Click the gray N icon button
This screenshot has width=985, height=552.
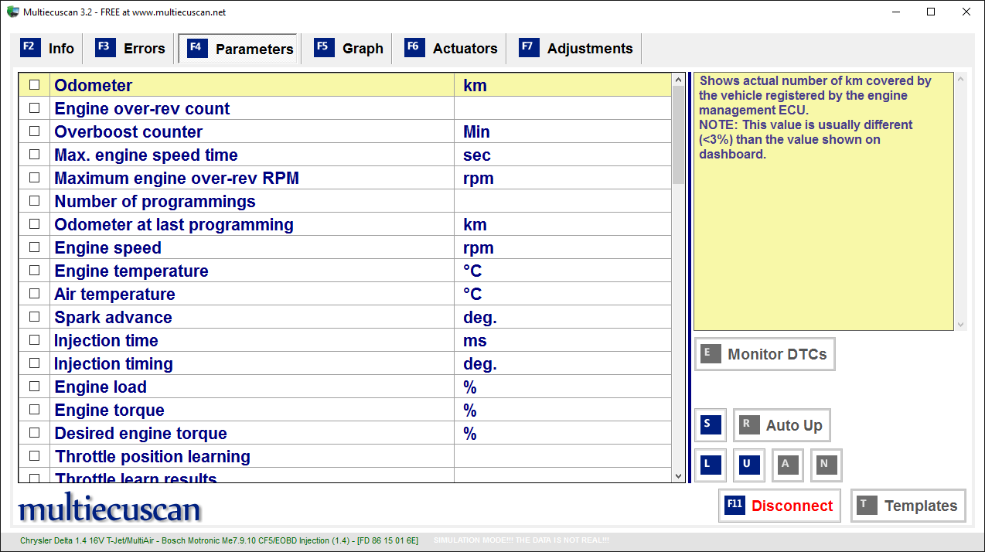[826, 465]
